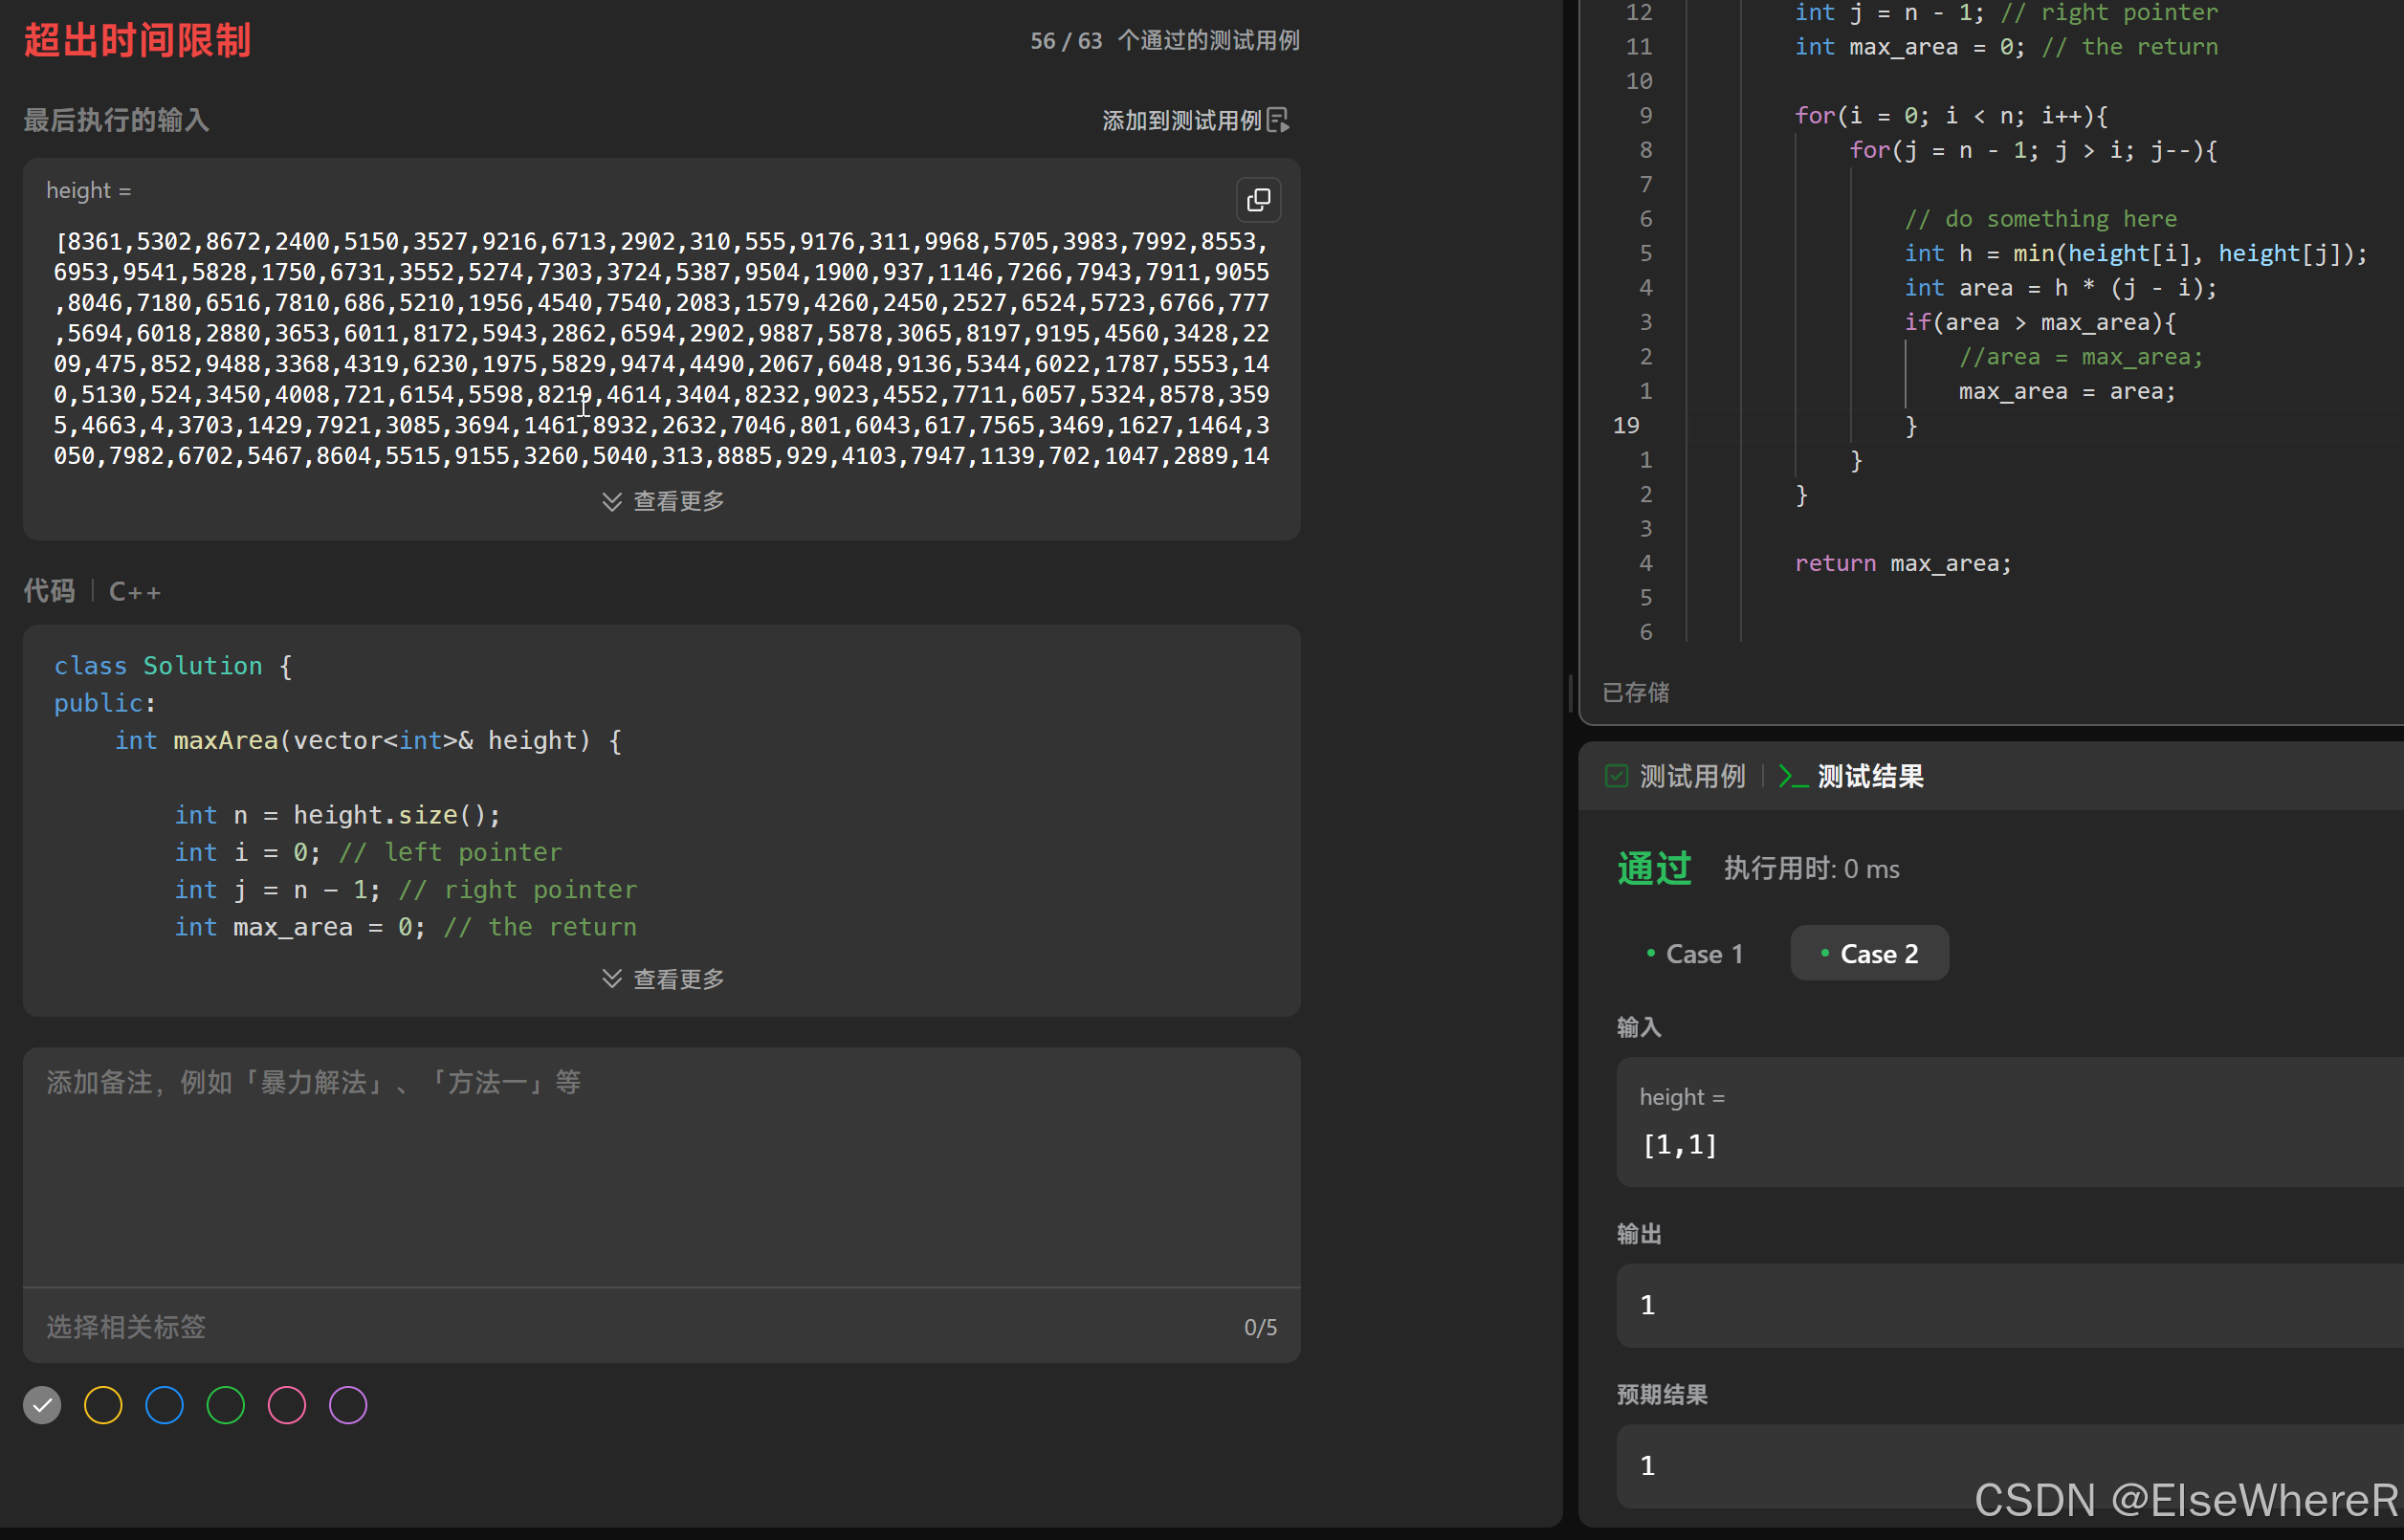This screenshot has width=2404, height=1540.
Task: Choose the purple color circle
Action: click(x=348, y=1405)
